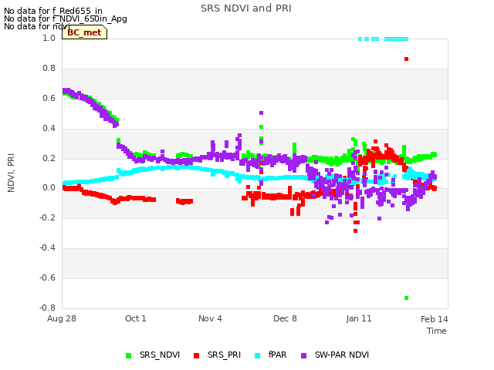Toggle the SRS_PRI legend label
494x370 pixels.
[224, 355]
